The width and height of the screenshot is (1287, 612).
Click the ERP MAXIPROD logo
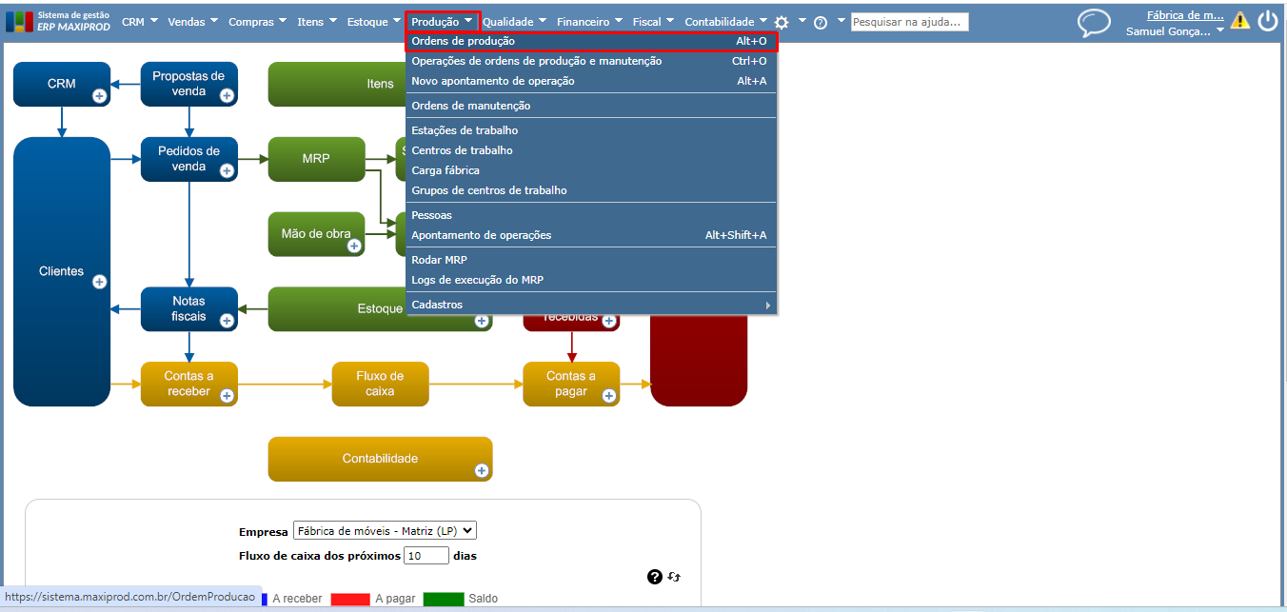pyautogui.click(x=58, y=21)
